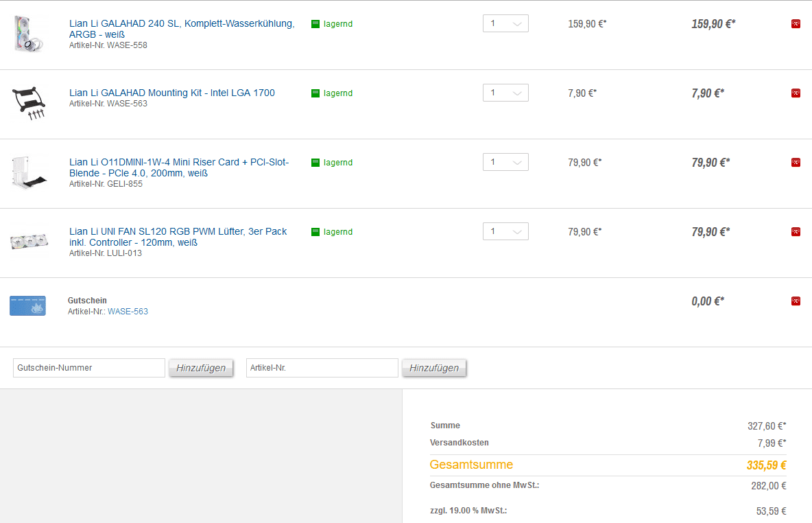Select the bold total price 7,90 €
The width and height of the screenshot is (812, 523).
(708, 93)
